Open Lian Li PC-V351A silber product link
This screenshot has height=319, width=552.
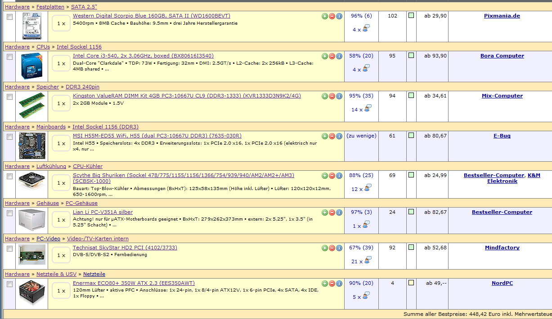(103, 212)
